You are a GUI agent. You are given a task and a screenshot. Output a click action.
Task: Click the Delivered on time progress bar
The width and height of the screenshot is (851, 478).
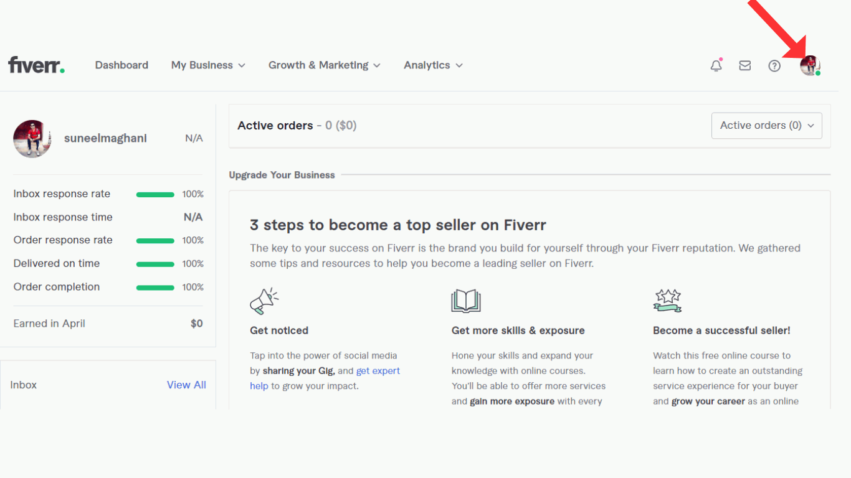point(155,264)
